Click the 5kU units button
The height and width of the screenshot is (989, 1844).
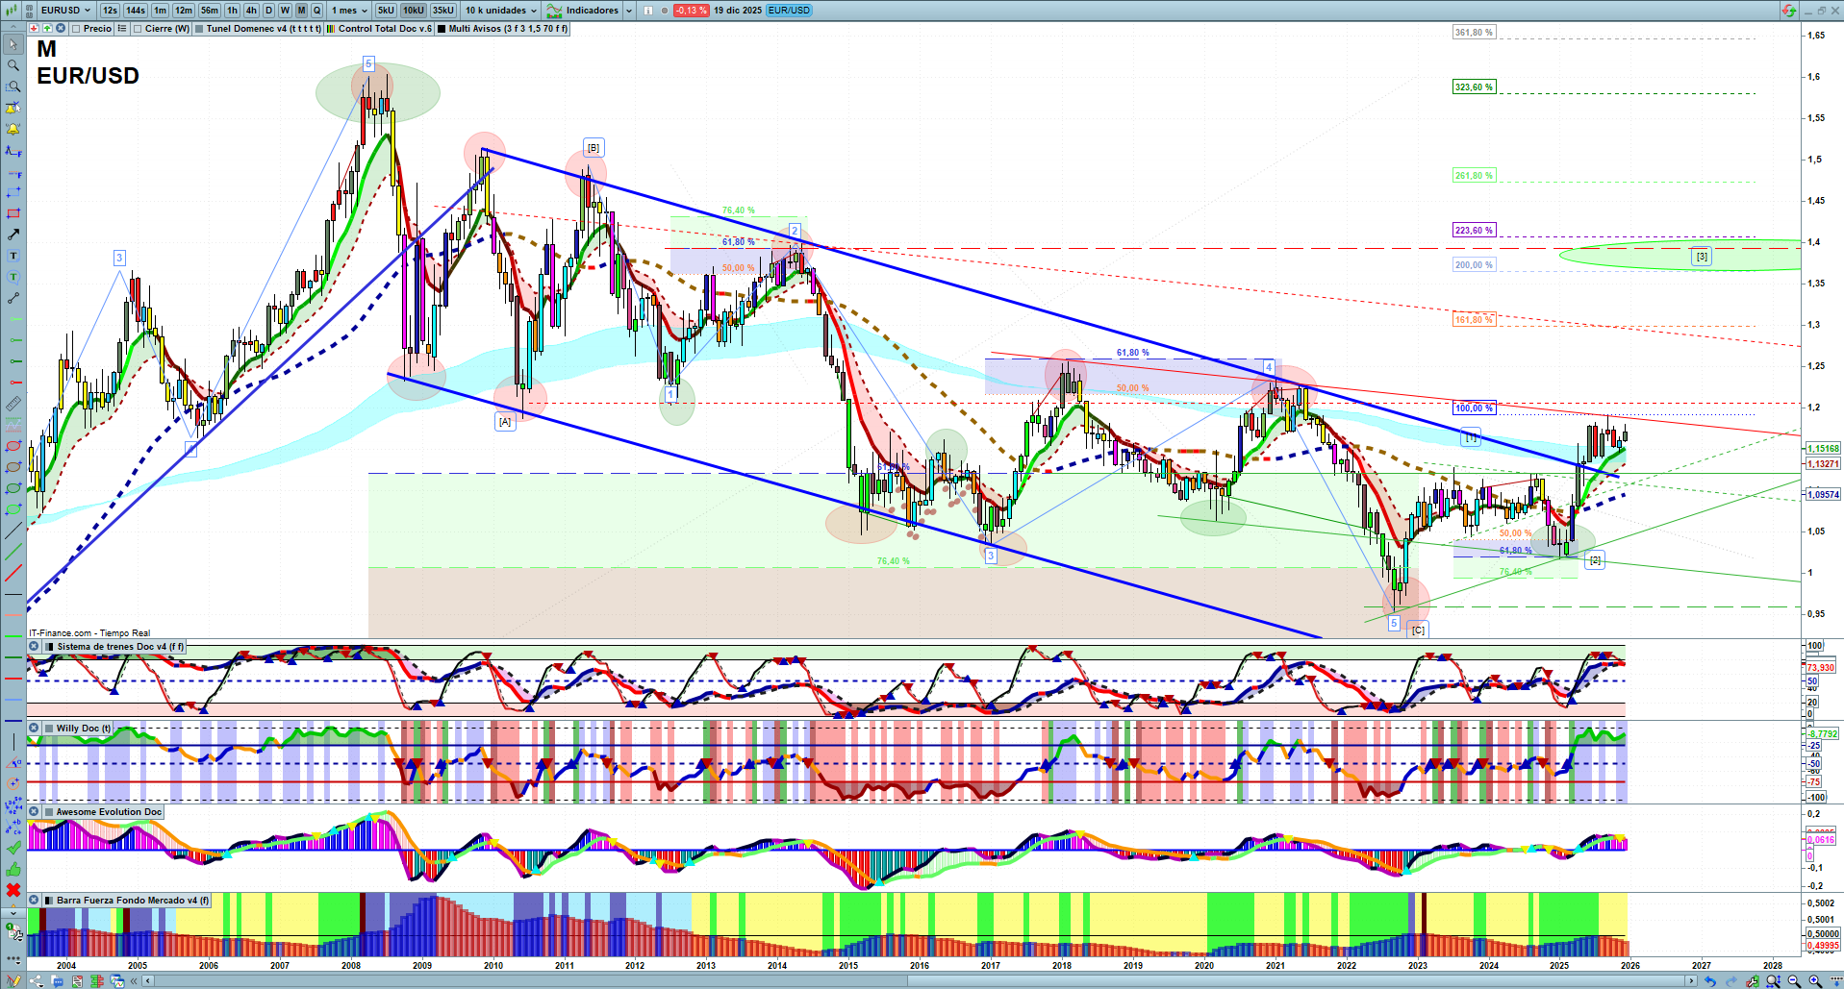386,11
